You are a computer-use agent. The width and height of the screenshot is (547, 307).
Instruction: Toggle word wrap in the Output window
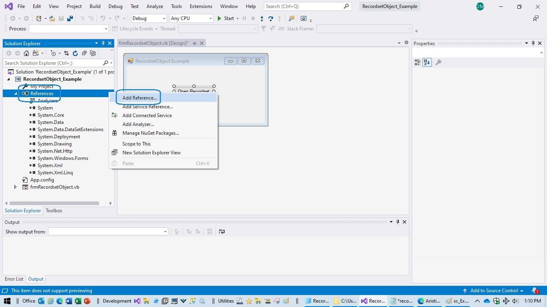pos(221,231)
